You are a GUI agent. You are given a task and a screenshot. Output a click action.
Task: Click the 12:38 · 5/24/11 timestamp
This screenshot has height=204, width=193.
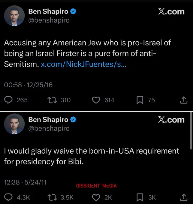point(25,182)
